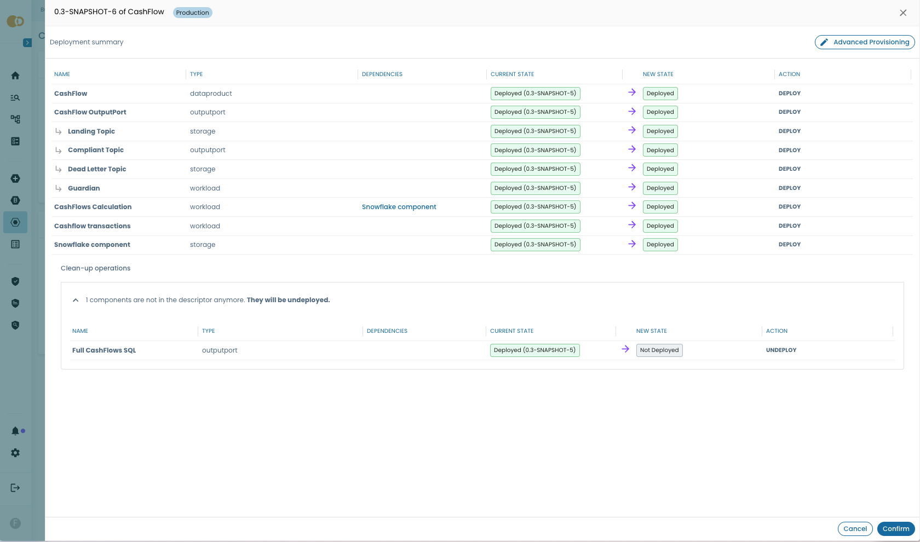This screenshot has width=920, height=542.
Task: Click the shield with lines icon in sidebar
Action: (x=15, y=303)
